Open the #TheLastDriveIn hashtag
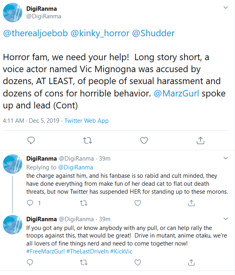 pos(87,251)
